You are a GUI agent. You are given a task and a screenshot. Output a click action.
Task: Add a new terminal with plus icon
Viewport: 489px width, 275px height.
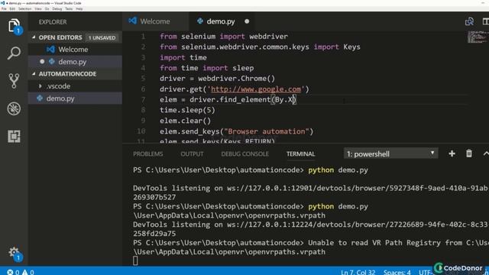click(452, 154)
